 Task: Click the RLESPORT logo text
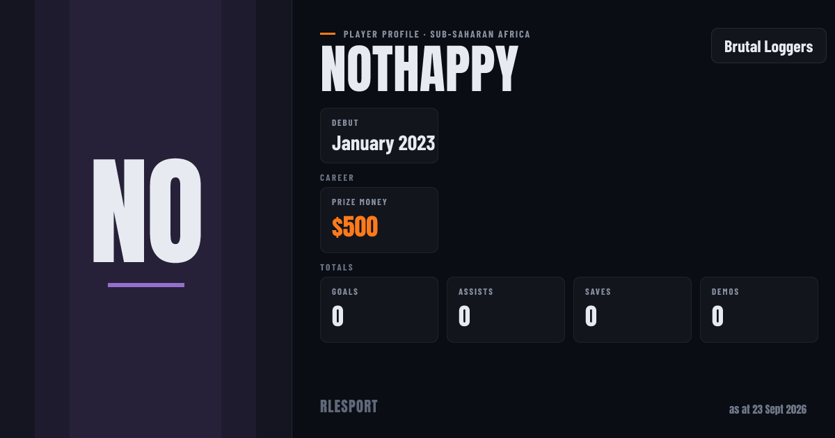click(x=349, y=407)
